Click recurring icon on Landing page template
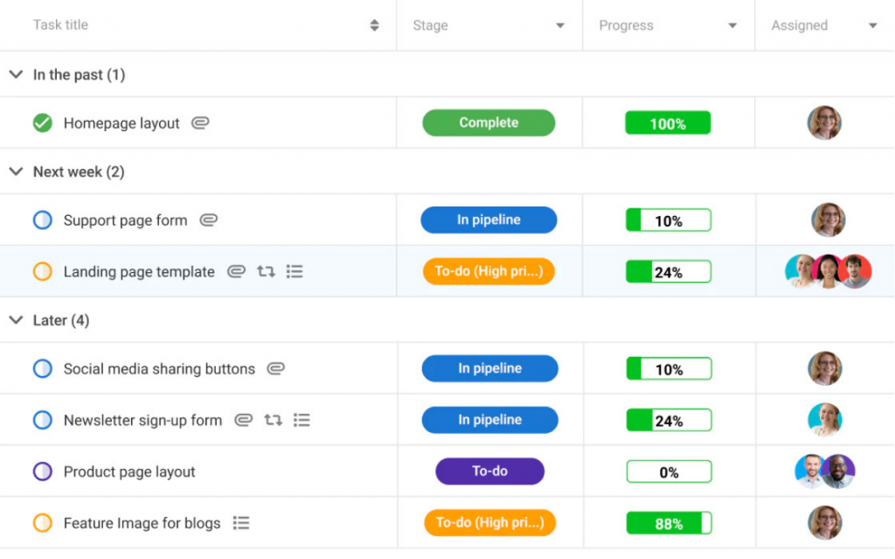 pos(266,271)
